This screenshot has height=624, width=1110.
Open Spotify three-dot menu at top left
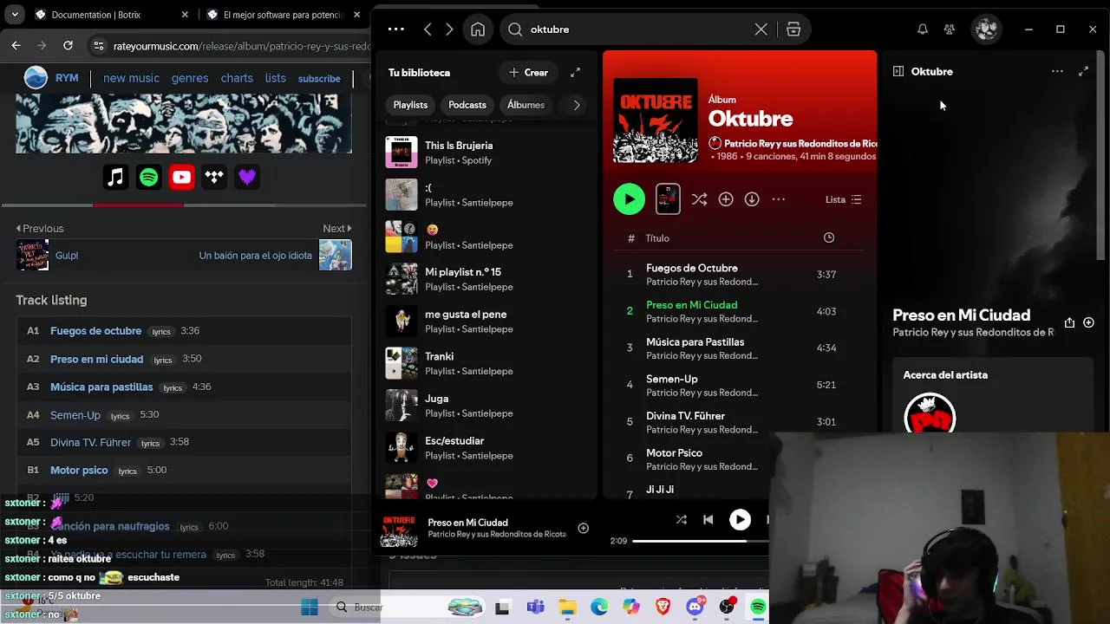[396, 29]
